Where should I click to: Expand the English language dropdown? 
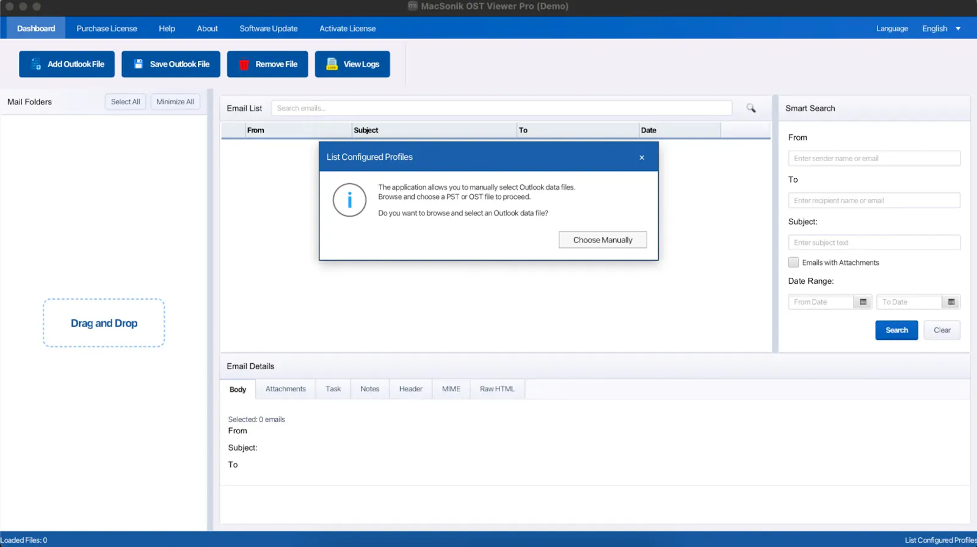pos(941,29)
